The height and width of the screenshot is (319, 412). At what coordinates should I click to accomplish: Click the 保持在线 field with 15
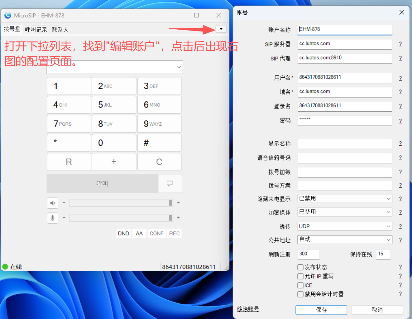383,254
